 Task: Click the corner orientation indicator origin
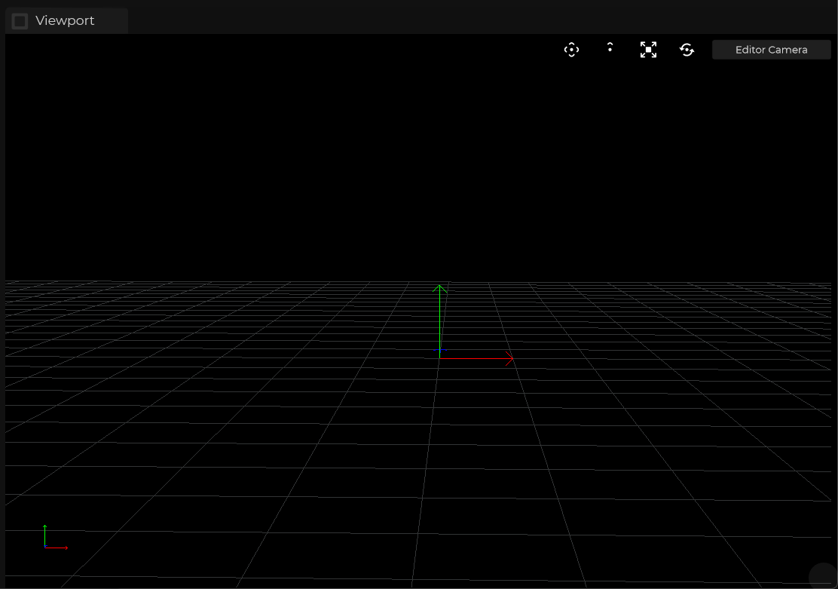point(45,547)
